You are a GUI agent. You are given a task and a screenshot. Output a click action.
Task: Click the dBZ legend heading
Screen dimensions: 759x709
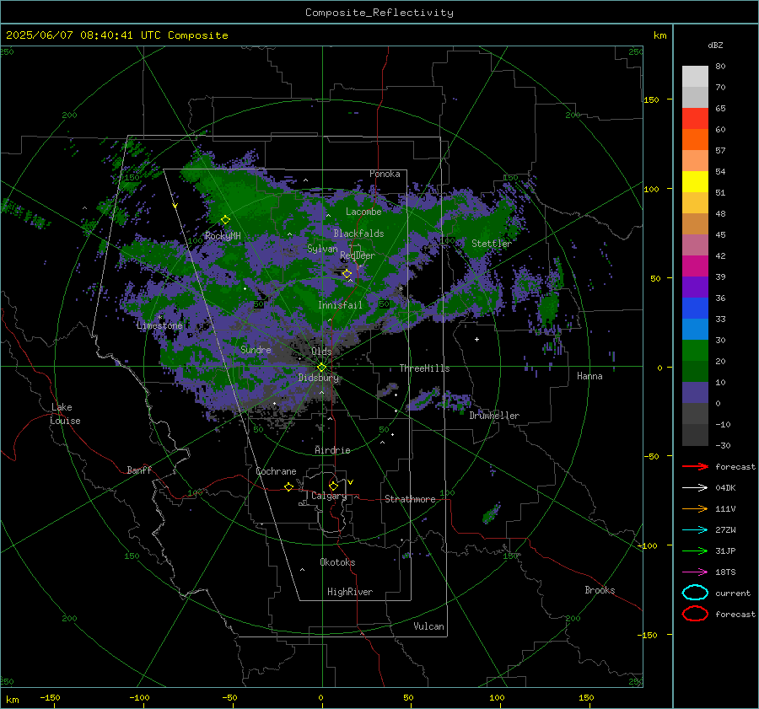click(x=715, y=45)
